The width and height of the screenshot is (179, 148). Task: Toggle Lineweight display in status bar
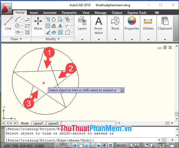click(104, 146)
